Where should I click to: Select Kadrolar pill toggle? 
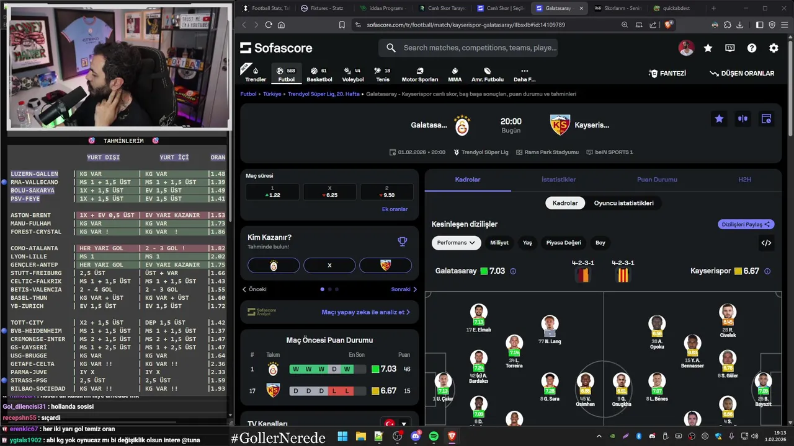[x=565, y=203]
